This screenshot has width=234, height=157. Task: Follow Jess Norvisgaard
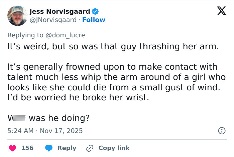93,20
